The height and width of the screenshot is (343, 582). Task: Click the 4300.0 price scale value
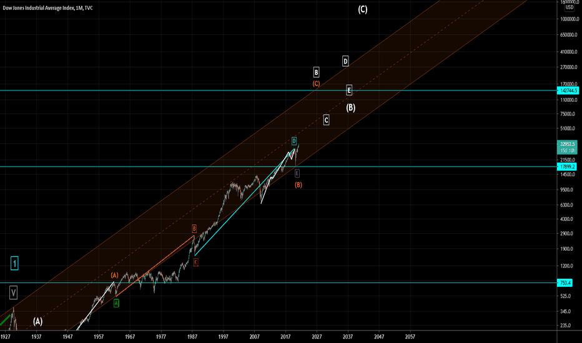click(x=567, y=219)
